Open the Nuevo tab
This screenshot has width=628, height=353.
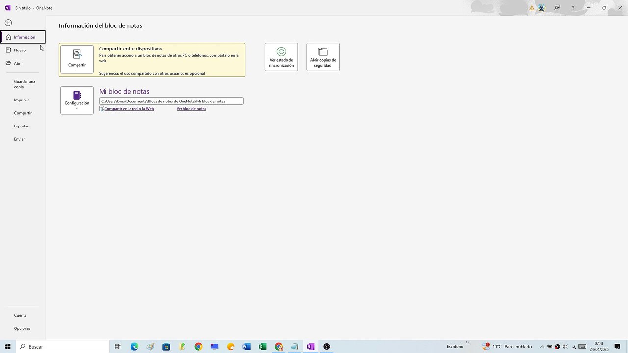pyautogui.click(x=23, y=50)
